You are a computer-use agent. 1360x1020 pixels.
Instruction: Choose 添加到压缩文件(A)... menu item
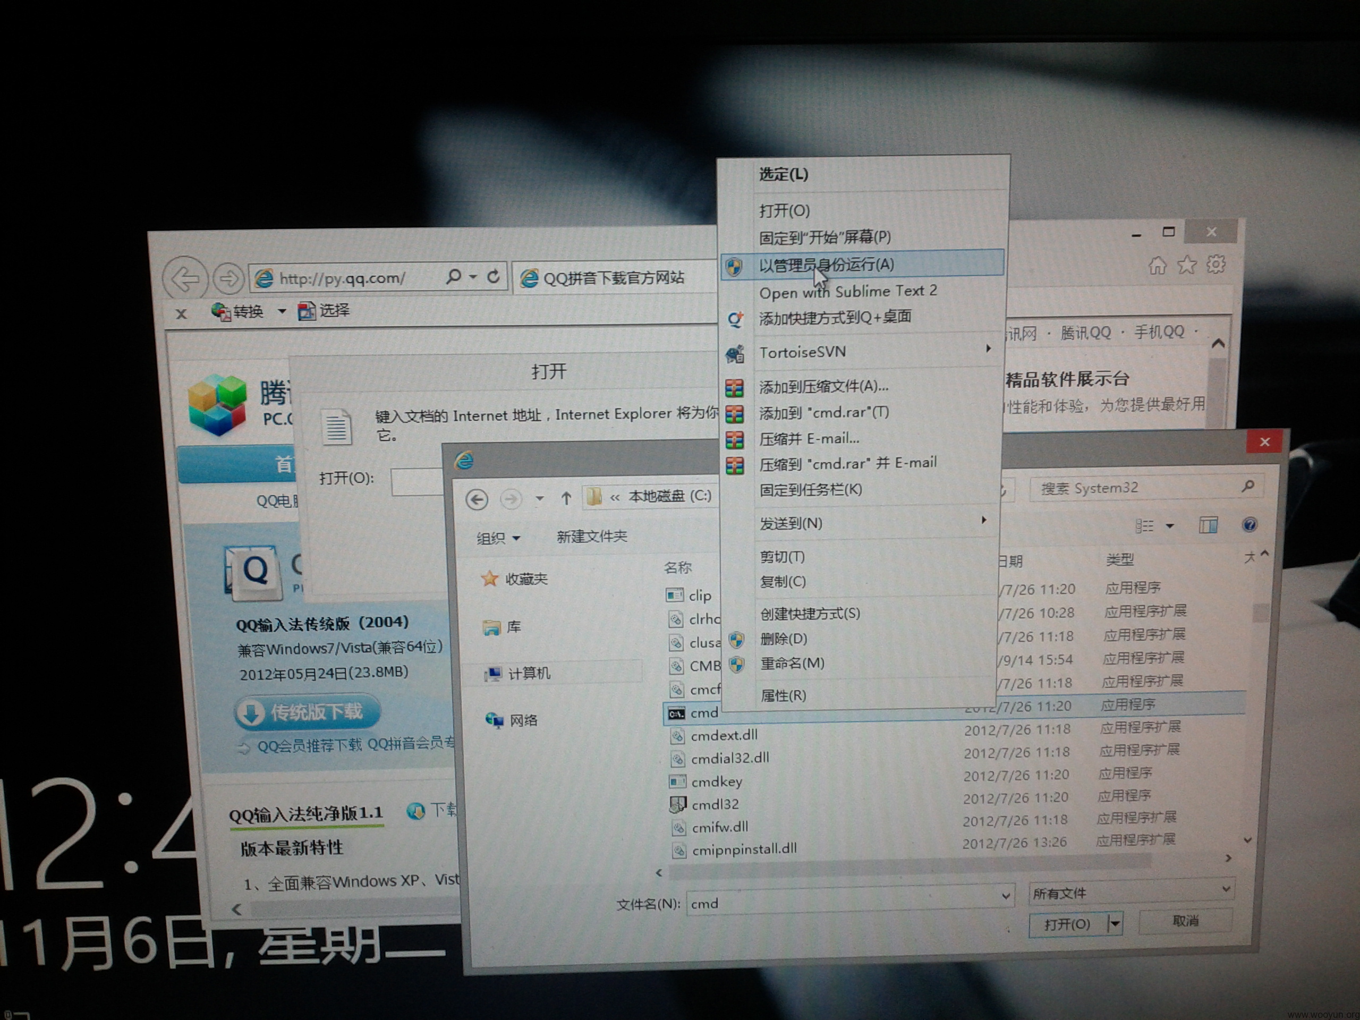coord(862,386)
